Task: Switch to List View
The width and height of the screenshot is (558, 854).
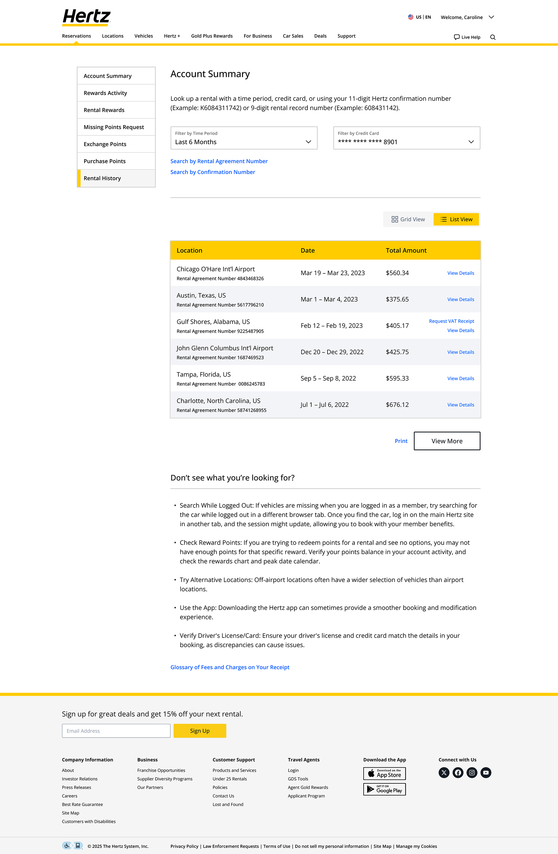Action: (456, 219)
